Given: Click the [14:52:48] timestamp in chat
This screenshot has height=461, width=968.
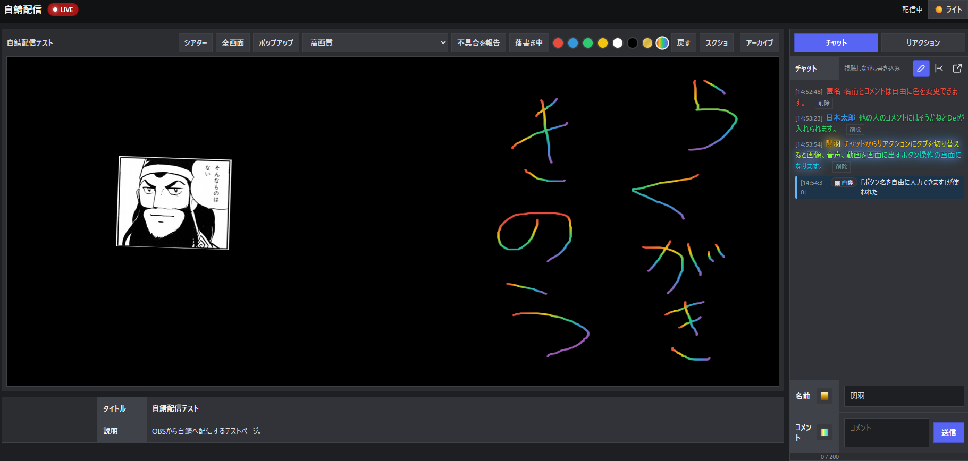Looking at the screenshot, I should pyautogui.click(x=809, y=92).
